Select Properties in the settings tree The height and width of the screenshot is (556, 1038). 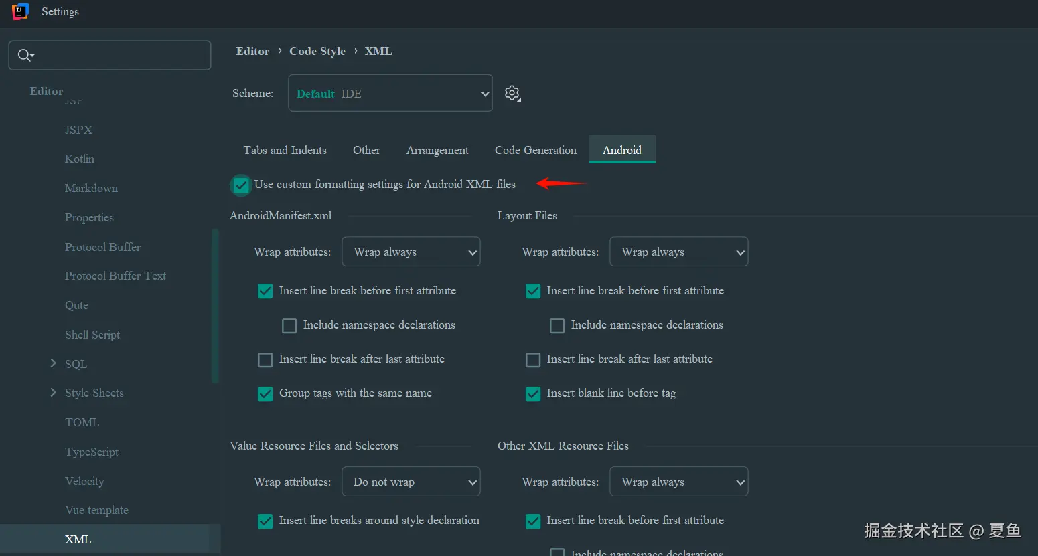89,217
